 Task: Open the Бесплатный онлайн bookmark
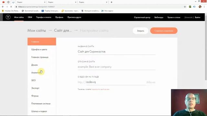tap(30, 11)
